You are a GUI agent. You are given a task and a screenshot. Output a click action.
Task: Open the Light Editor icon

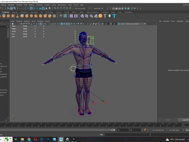click(132, 8)
